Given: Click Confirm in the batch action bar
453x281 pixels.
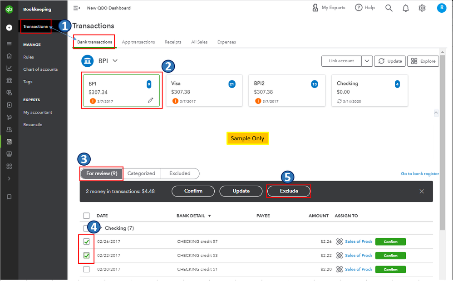Looking at the screenshot, I should click(193, 191).
